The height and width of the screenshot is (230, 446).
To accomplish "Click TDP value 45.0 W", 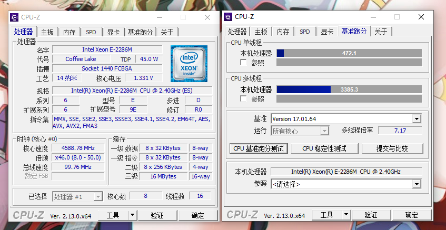I will pos(150,59).
